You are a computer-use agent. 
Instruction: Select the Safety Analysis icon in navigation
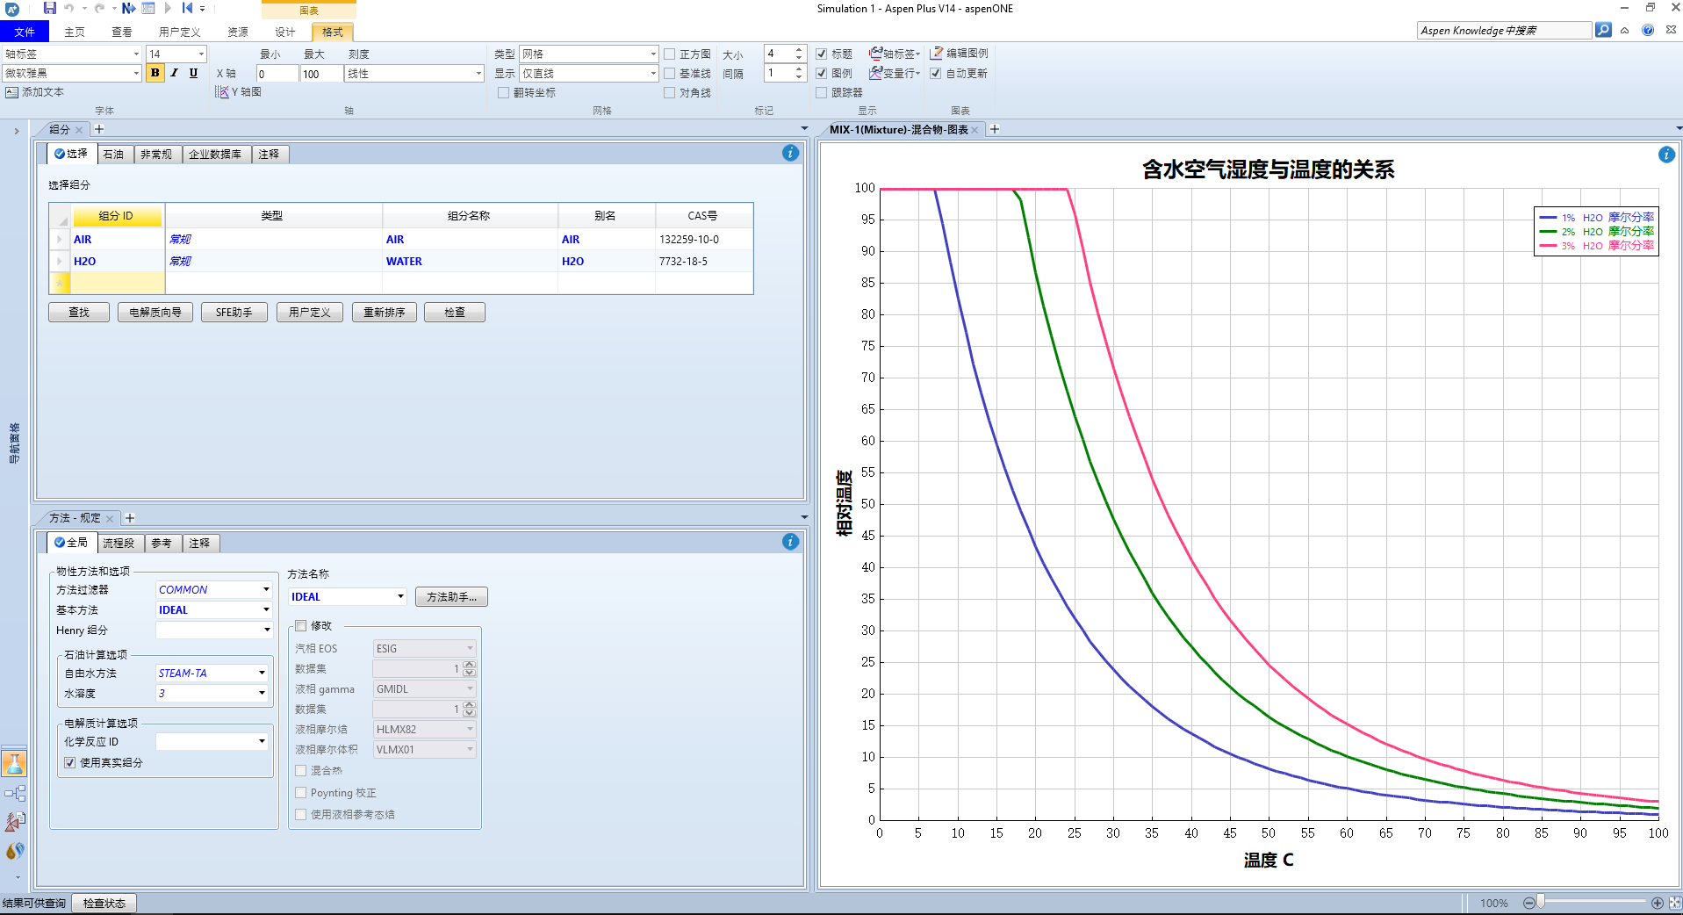click(x=14, y=822)
